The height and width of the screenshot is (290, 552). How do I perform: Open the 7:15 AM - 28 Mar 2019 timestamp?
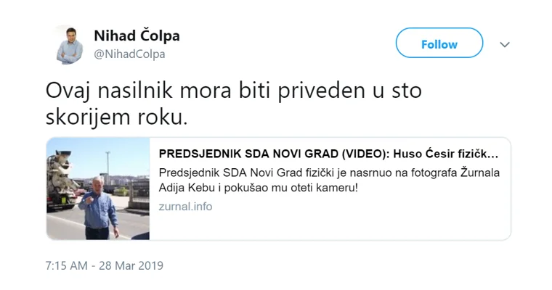click(x=104, y=265)
